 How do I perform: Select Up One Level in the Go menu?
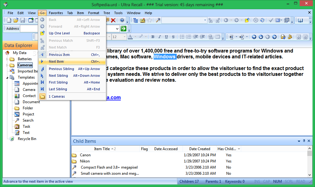[x=72, y=33]
